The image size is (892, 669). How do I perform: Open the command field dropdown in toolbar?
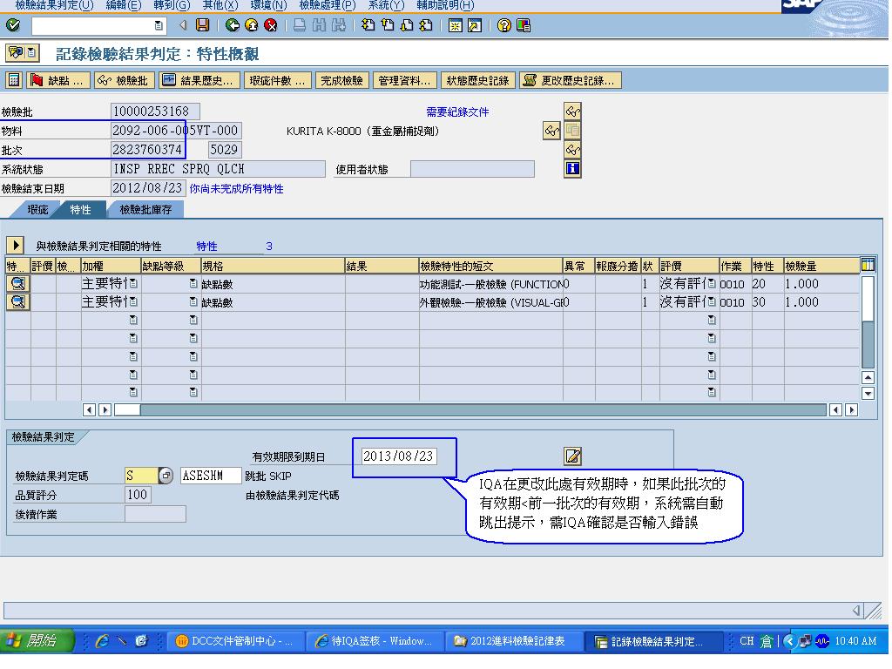158,25
